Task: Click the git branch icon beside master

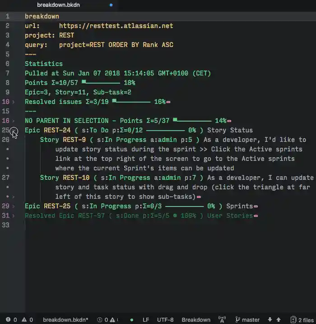Action: pos(237,319)
